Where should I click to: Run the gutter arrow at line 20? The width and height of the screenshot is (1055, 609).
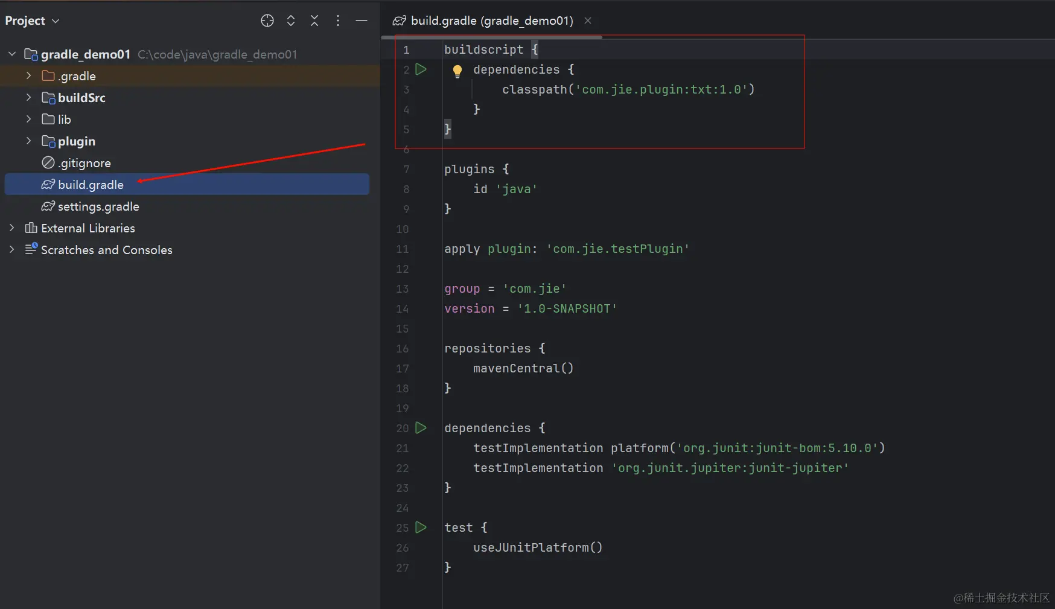421,428
